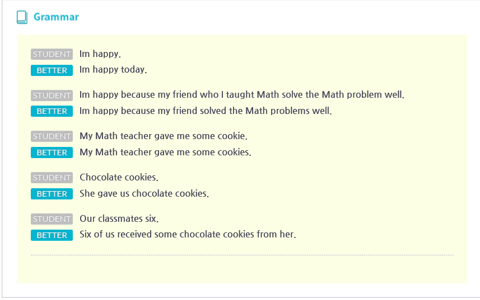Click BETTER label beside 'Im happy today.'

[x=52, y=70]
